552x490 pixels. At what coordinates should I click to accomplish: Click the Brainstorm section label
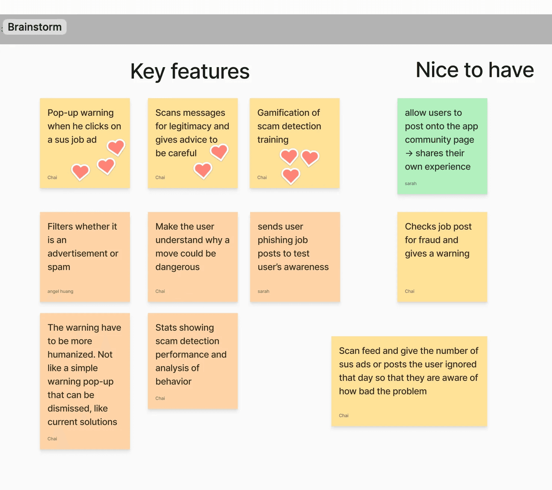pyautogui.click(x=35, y=27)
